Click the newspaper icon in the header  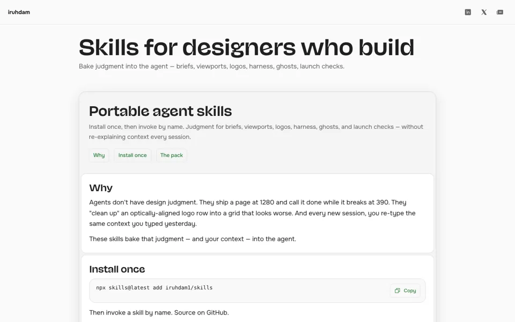point(499,12)
